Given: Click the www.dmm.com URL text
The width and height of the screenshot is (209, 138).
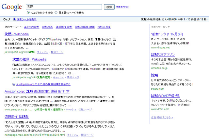Looking at the screenshot, I should point(160,109).
